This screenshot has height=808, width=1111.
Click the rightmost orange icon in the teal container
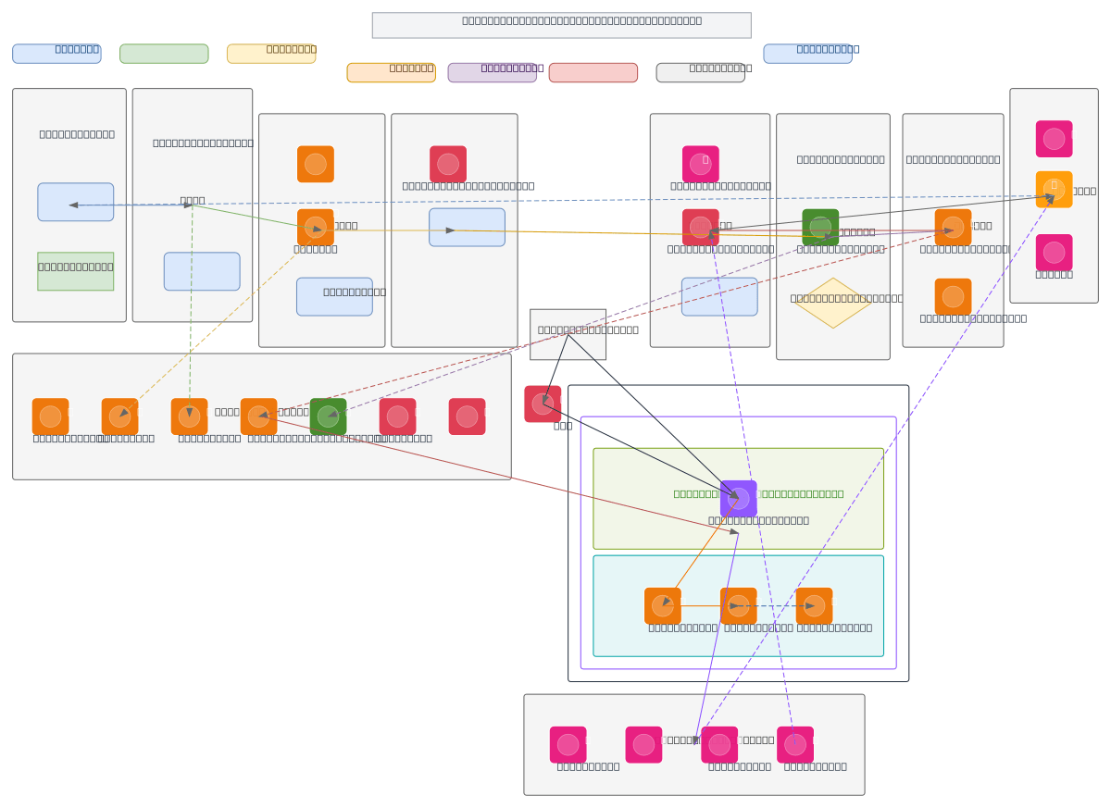[814, 605]
